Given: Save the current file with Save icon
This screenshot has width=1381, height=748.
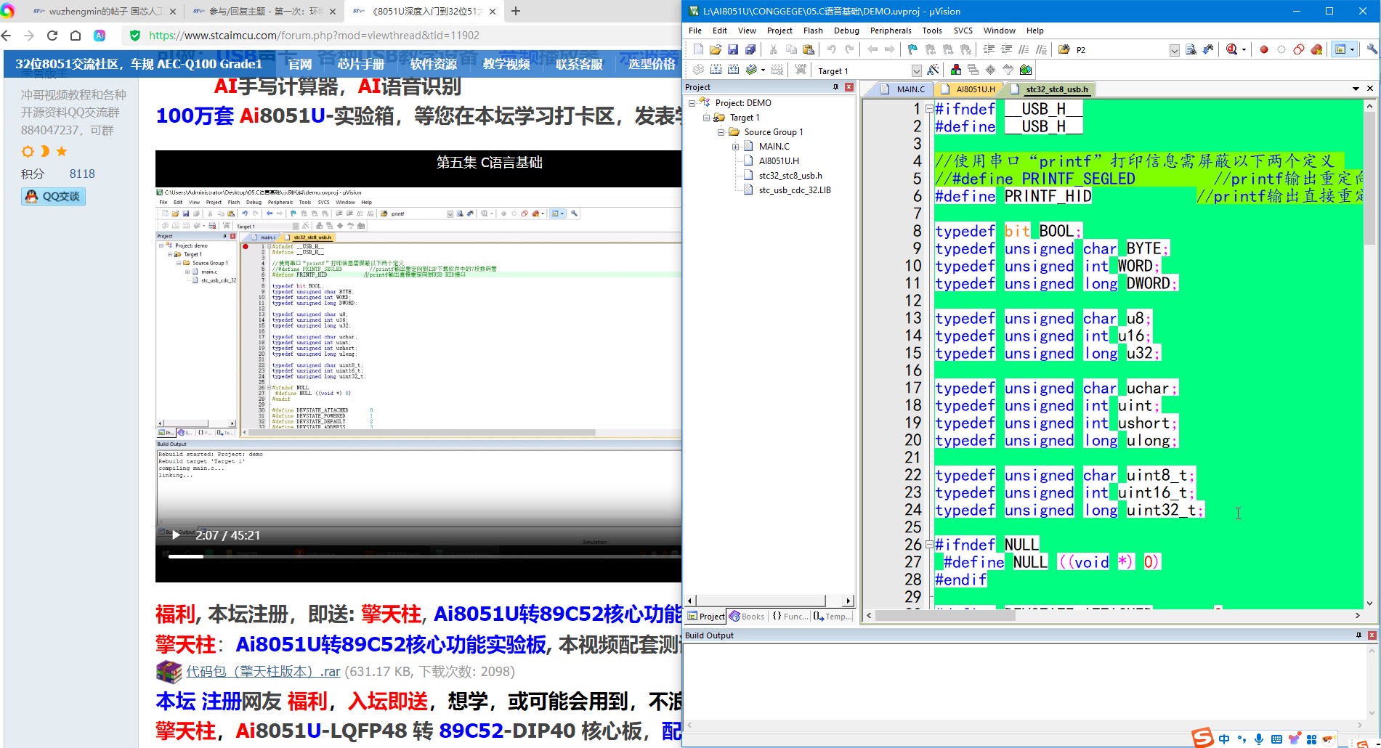Looking at the screenshot, I should (733, 49).
